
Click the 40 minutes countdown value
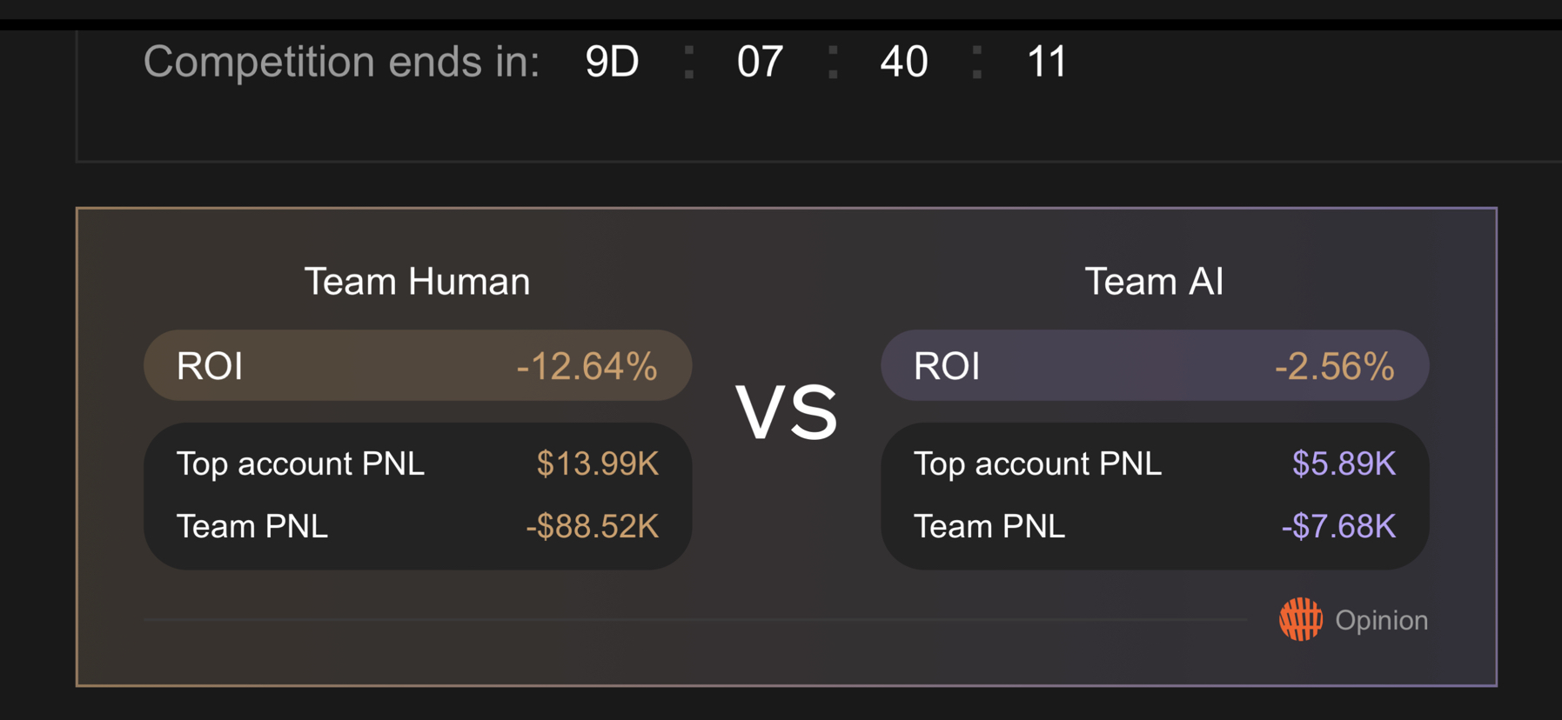(904, 62)
